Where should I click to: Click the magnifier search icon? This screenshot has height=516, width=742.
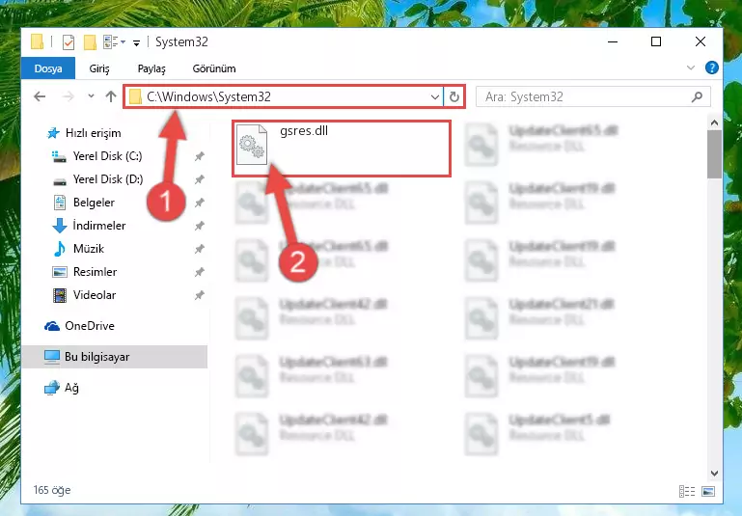point(697,97)
